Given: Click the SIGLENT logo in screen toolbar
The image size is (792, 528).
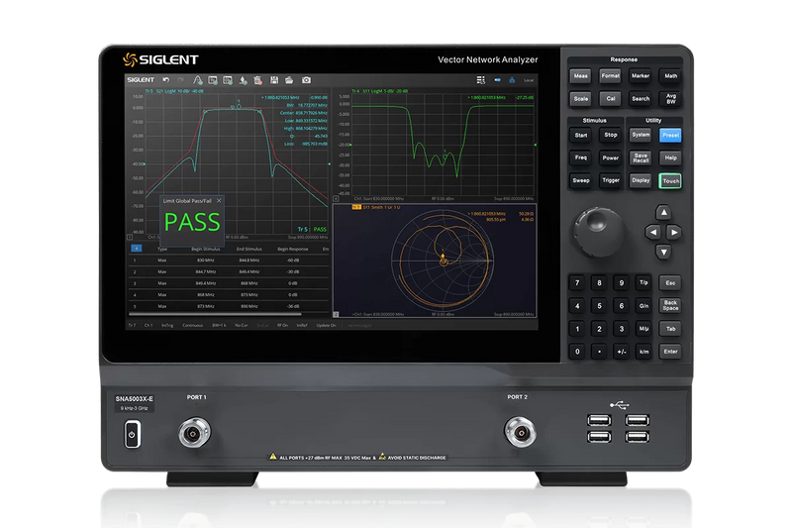Looking at the screenshot, I should click(141, 80).
